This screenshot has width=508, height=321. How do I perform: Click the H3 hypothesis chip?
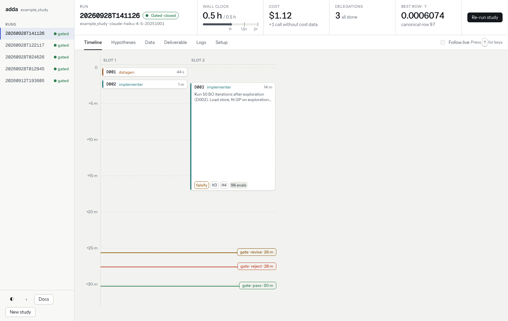tap(214, 185)
